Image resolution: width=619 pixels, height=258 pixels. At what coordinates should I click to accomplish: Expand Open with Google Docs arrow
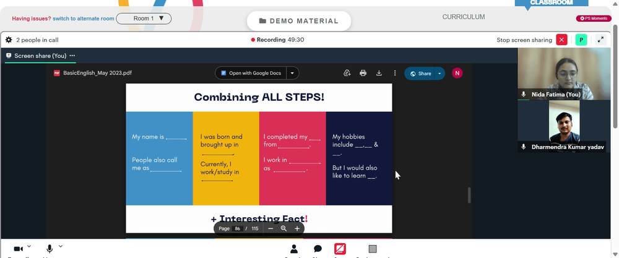pos(292,73)
